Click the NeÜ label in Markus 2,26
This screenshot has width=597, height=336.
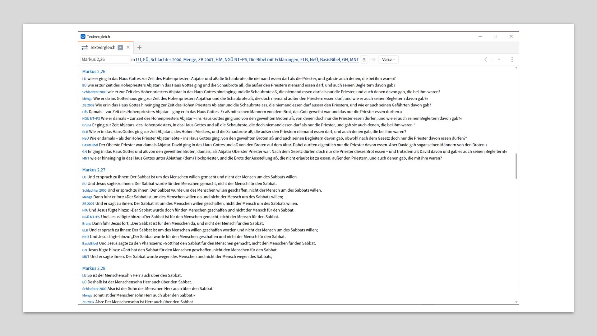tap(86, 138)
